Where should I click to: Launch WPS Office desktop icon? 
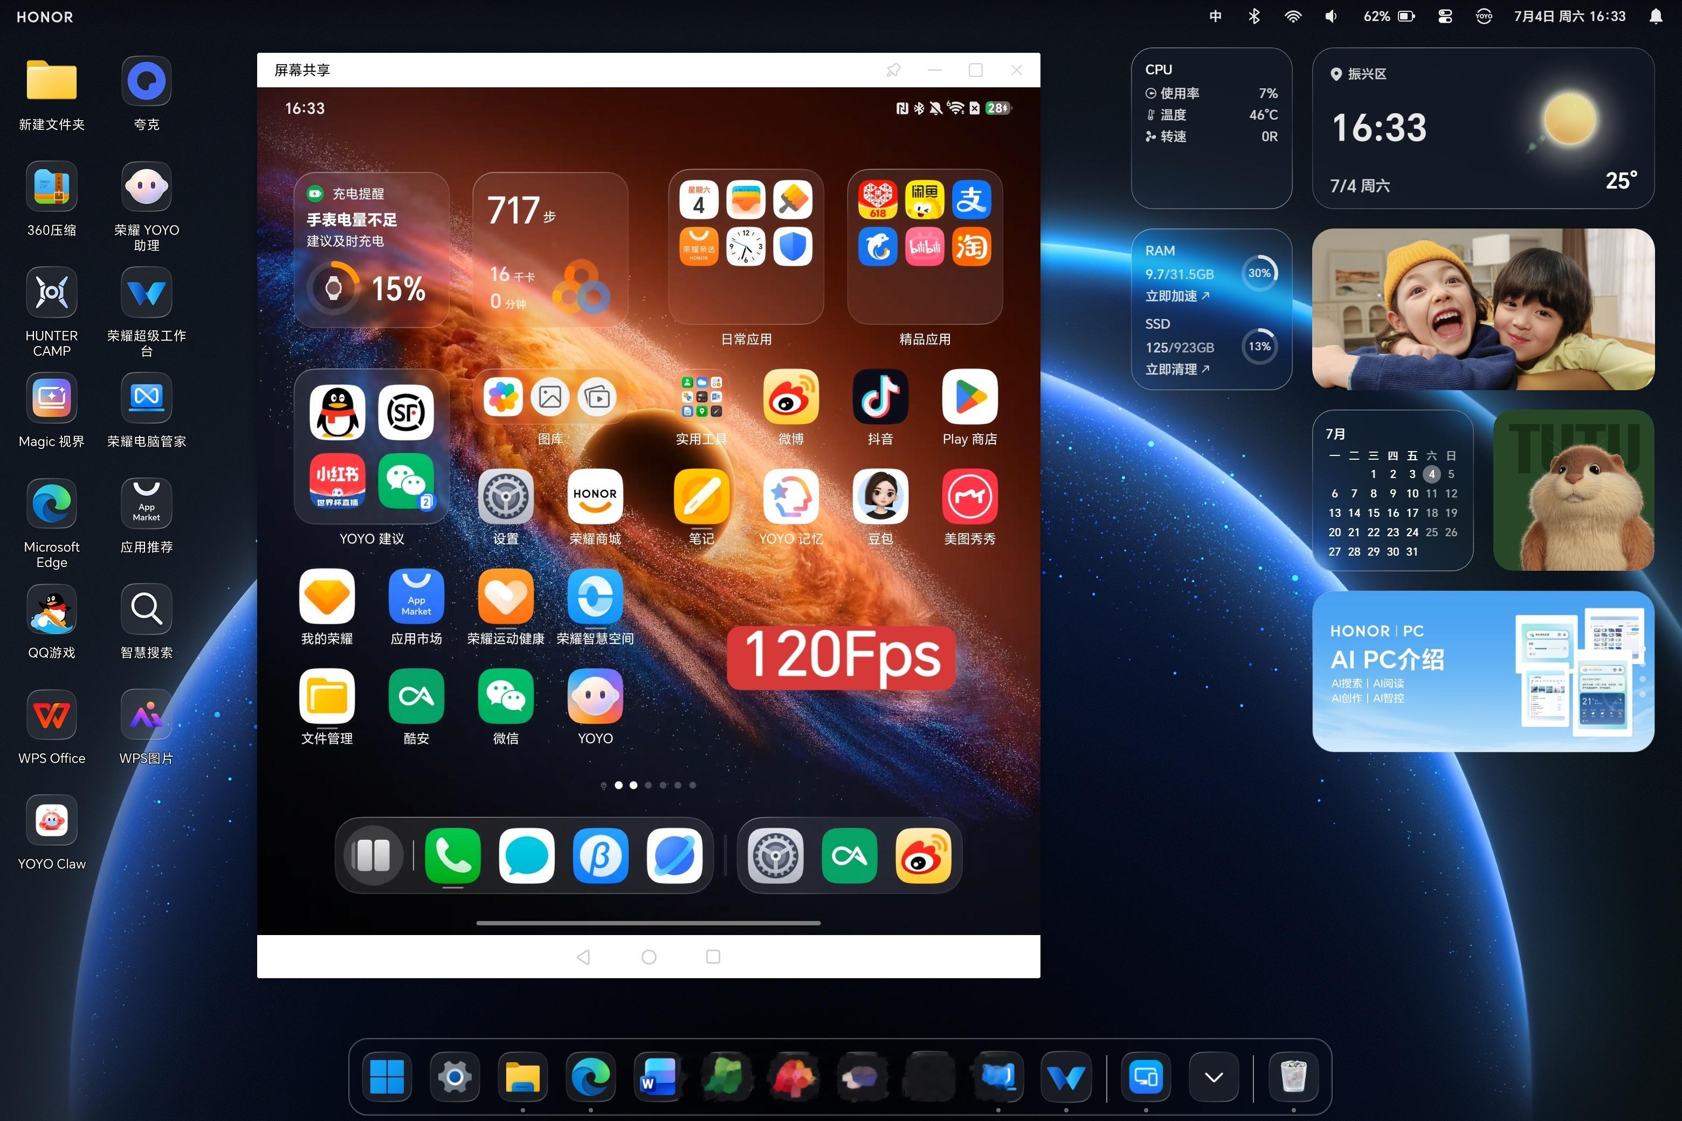pyautogui.click(x=52, y=714)
